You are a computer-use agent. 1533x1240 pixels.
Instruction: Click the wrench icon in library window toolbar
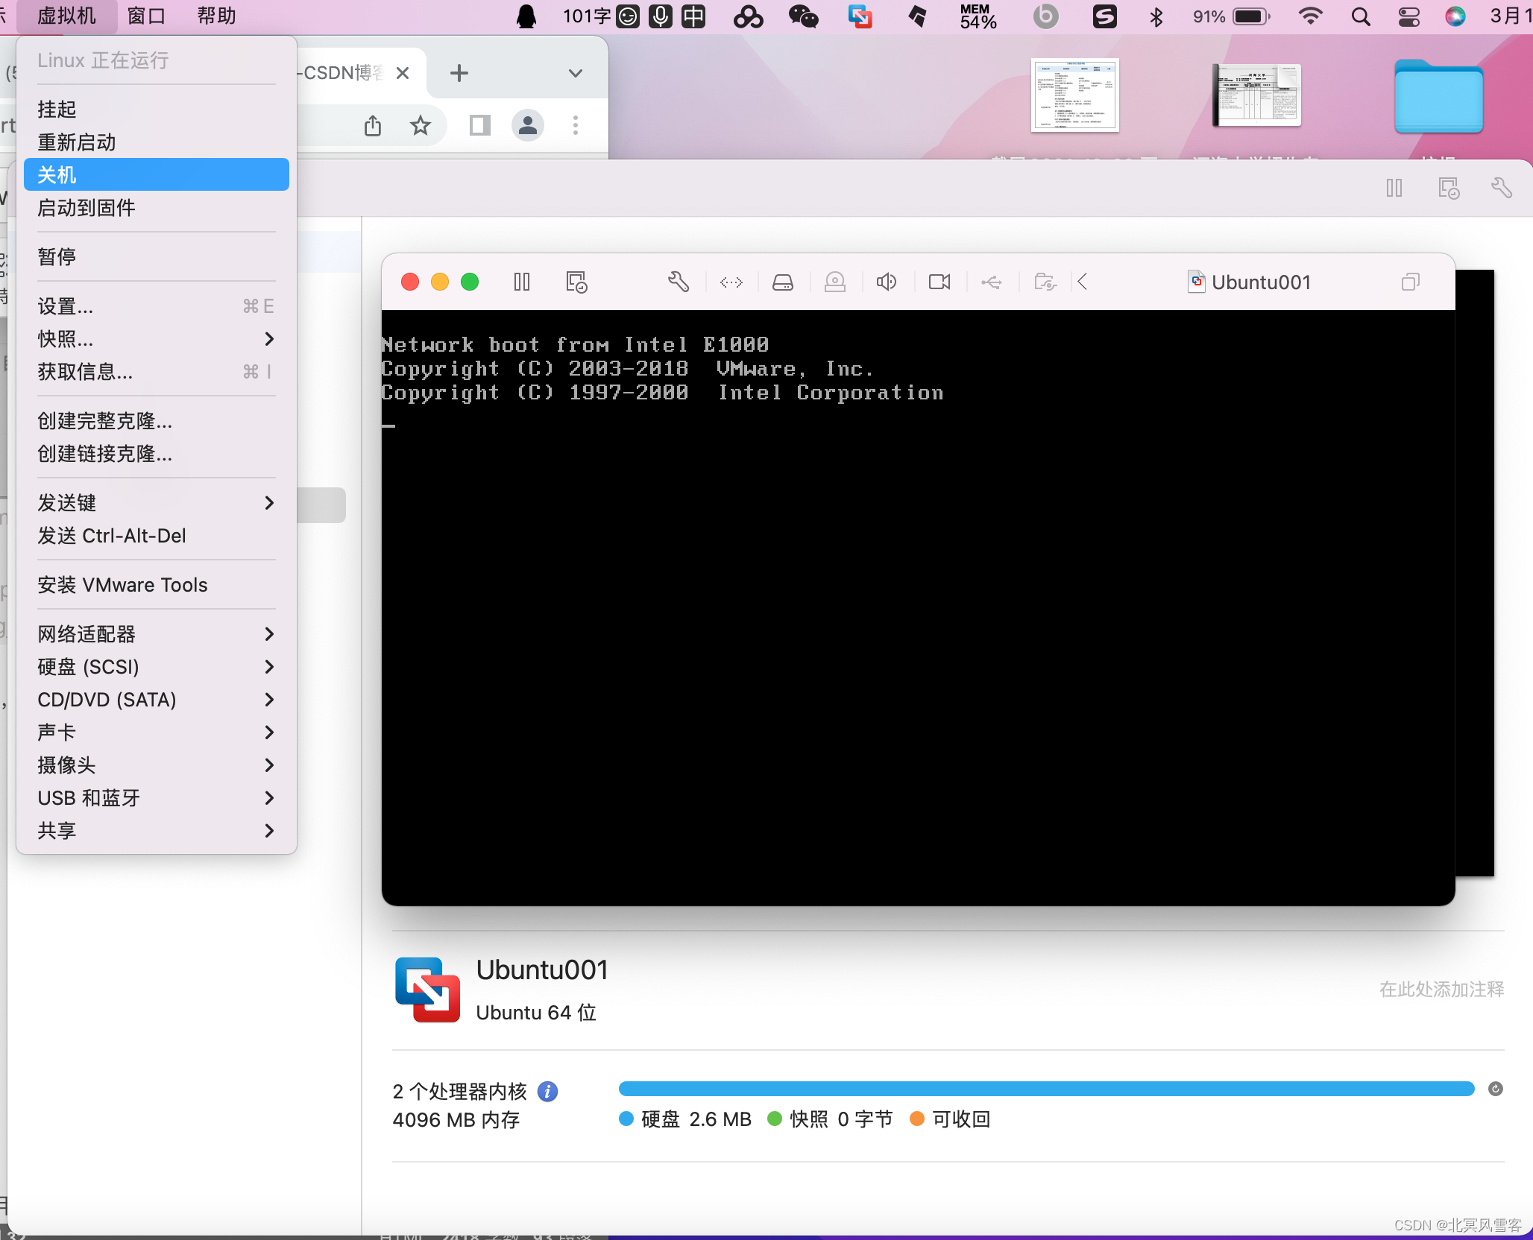[1501, 188]
